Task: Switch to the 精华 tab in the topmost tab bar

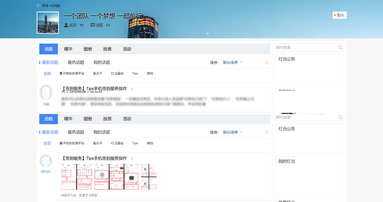Action: [x=68, y=49]
